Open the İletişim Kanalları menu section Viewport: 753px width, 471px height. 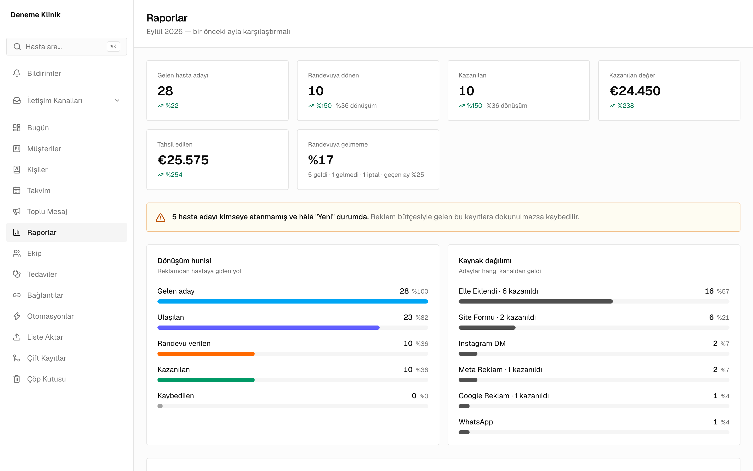(67, 100)
